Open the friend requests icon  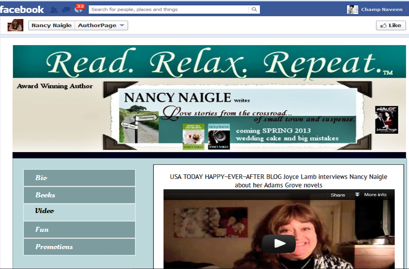[54, 10]
